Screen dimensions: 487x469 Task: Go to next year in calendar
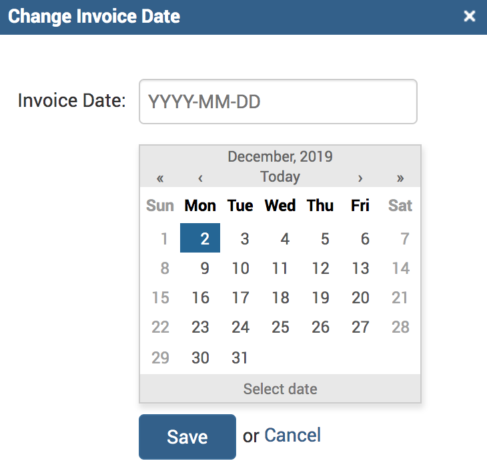pyautogui.click(x=400, y=178)
